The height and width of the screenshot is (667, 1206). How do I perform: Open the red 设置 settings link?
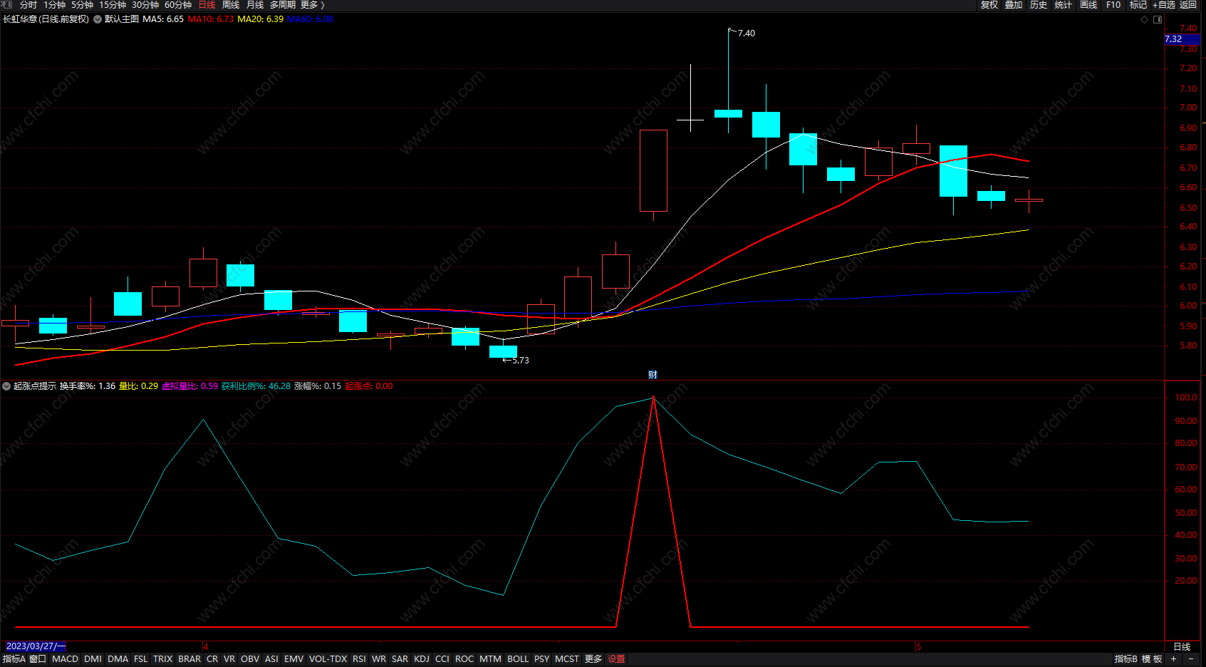[617, 659]
